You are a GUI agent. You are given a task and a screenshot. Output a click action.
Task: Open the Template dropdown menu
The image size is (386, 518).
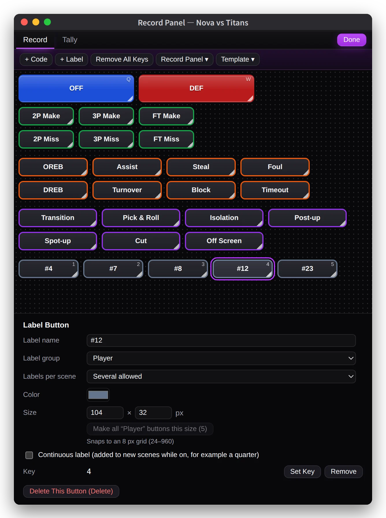237,60
